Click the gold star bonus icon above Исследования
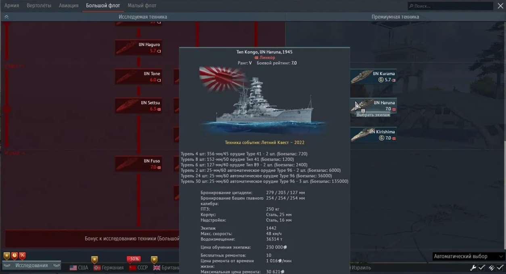The height and width of the screenshot is (274, 506). coord(7,256)
